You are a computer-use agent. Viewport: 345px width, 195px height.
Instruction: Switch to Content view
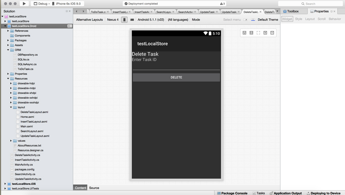coord(80,188)
